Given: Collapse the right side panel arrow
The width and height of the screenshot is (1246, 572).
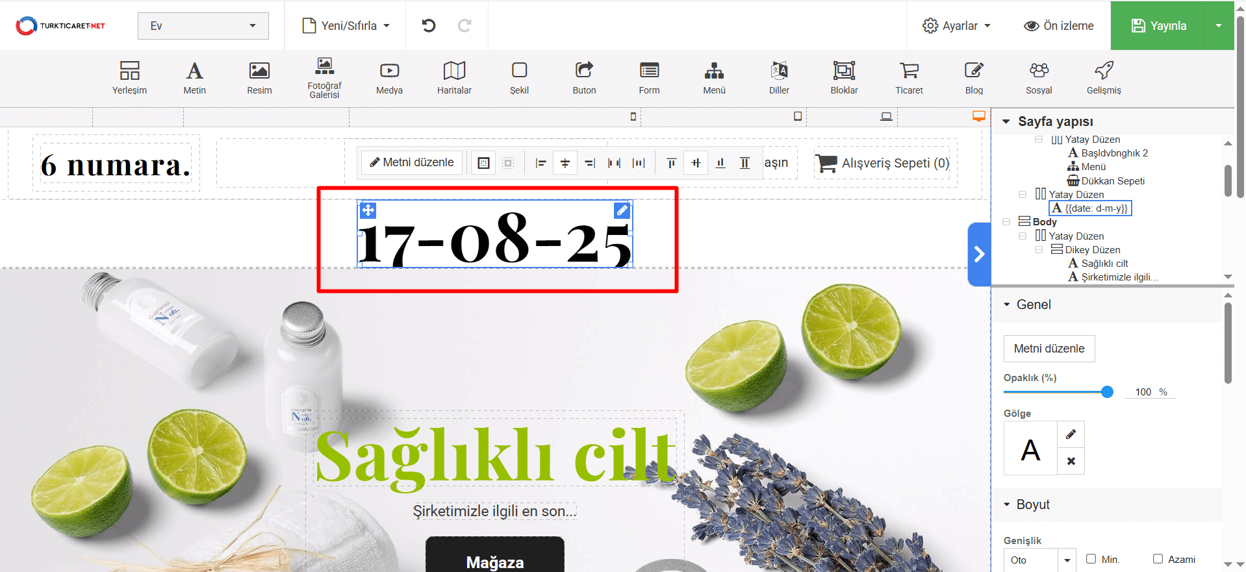Looking at the screenshot, I should (979, 255).
